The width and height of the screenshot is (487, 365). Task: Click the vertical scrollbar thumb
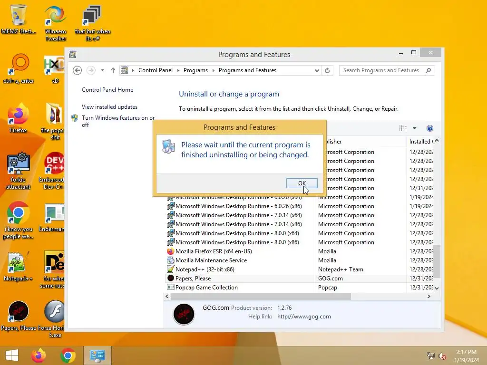[x=437, y=261]
